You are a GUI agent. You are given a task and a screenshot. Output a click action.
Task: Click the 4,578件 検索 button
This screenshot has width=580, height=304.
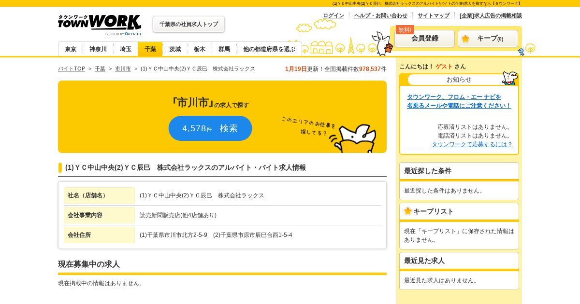tap(210, 128)
